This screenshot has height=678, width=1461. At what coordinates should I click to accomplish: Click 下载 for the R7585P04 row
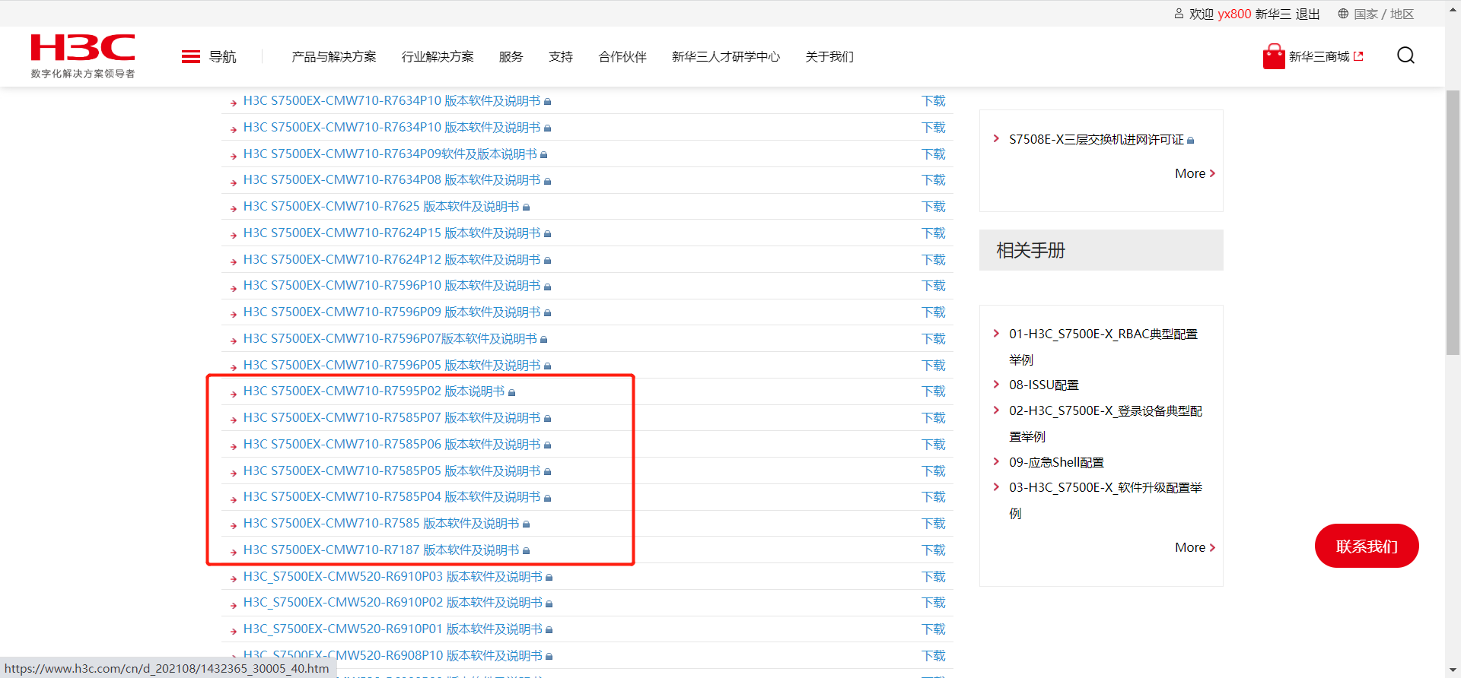pyautogui.click(x=934, y=497)
